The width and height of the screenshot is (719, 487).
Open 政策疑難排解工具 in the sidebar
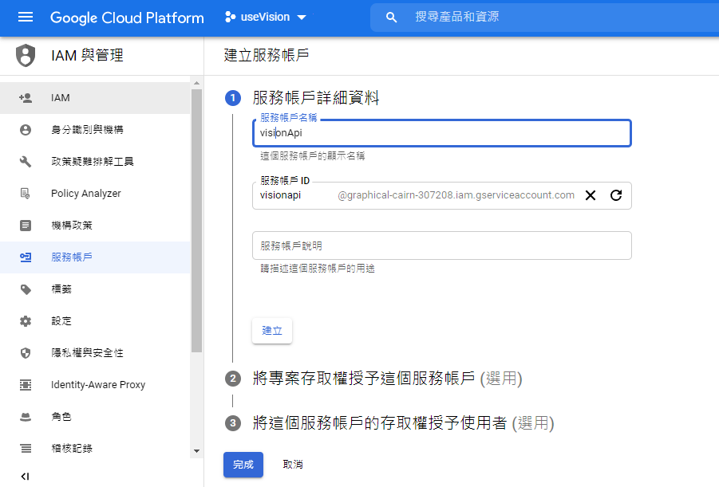pos(95,161)
